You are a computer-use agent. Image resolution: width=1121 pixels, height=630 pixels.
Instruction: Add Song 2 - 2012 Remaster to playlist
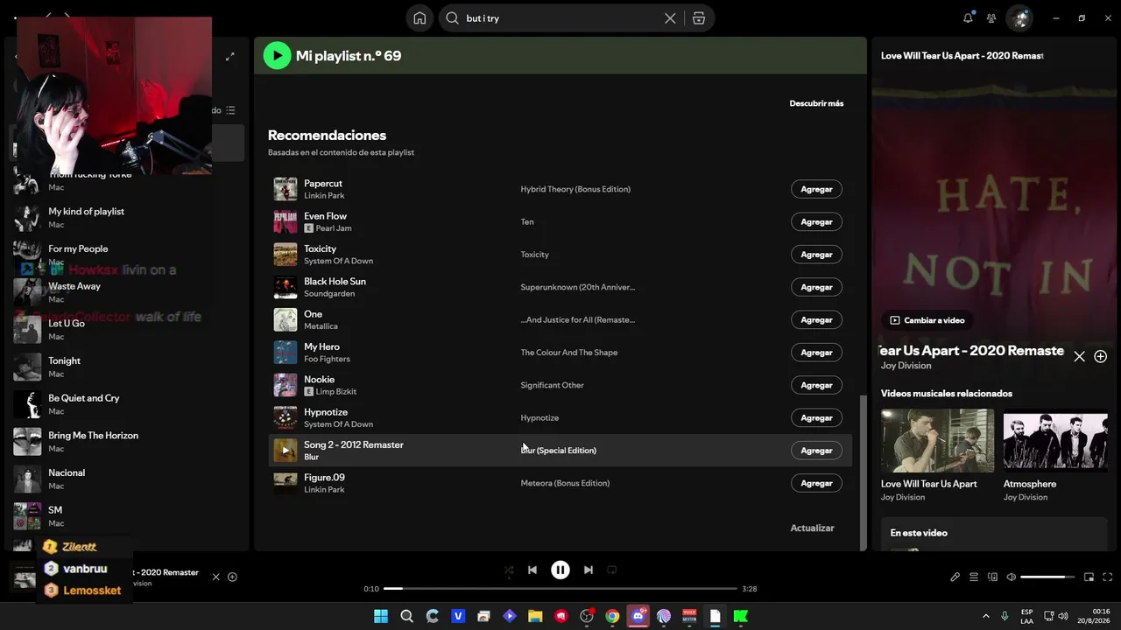pos(816,451)
